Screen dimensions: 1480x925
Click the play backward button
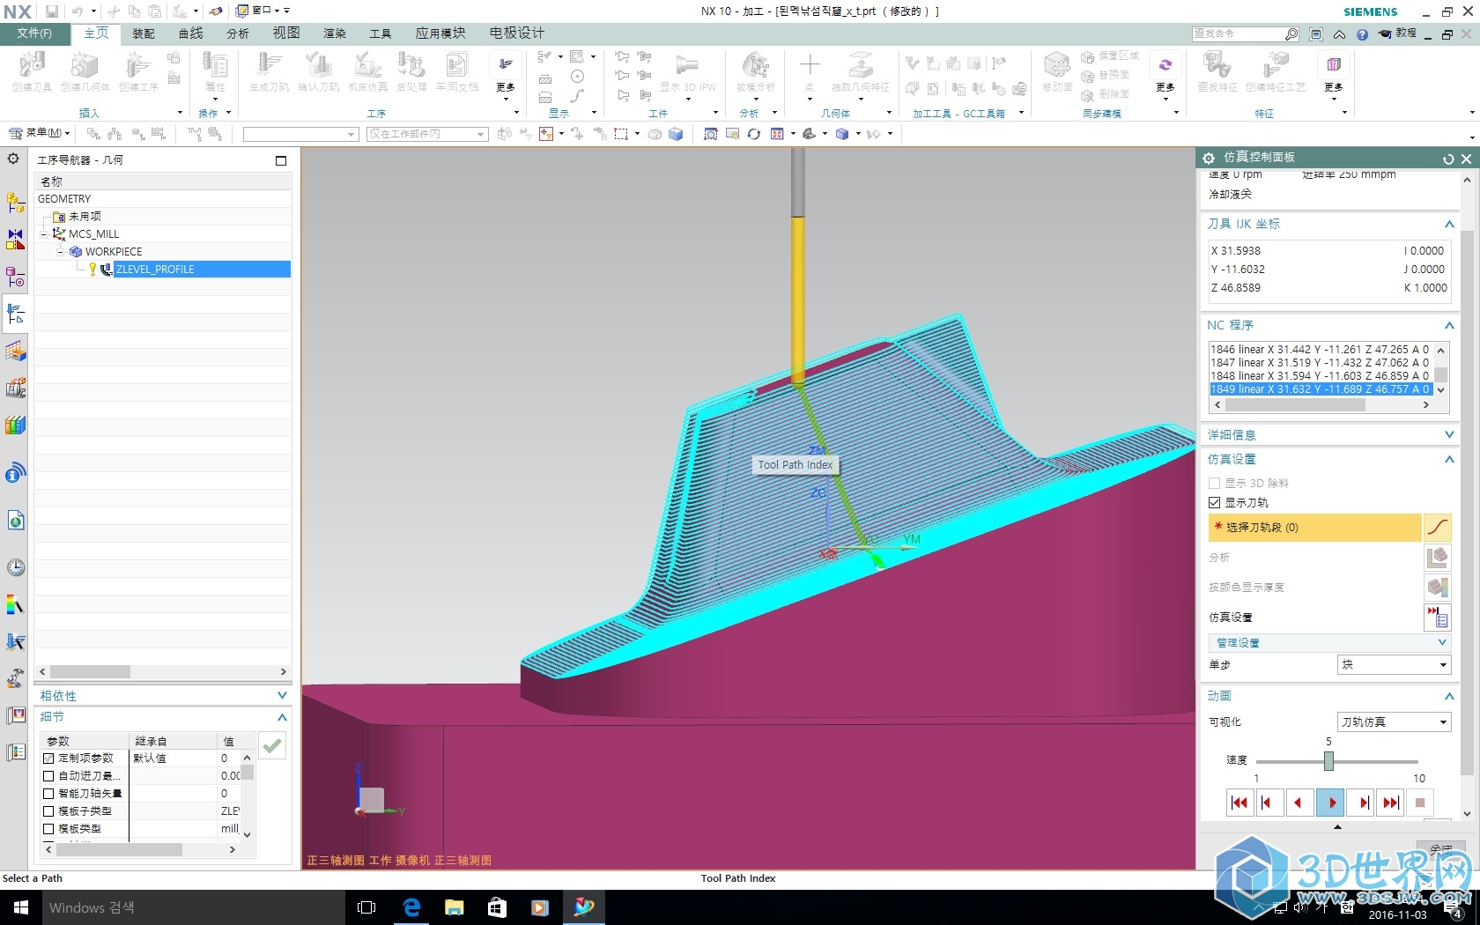[1299, 803]
